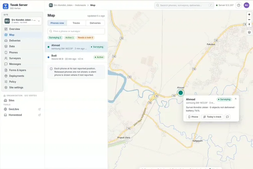Click the Surveying badge in the popup

[224, 99]
